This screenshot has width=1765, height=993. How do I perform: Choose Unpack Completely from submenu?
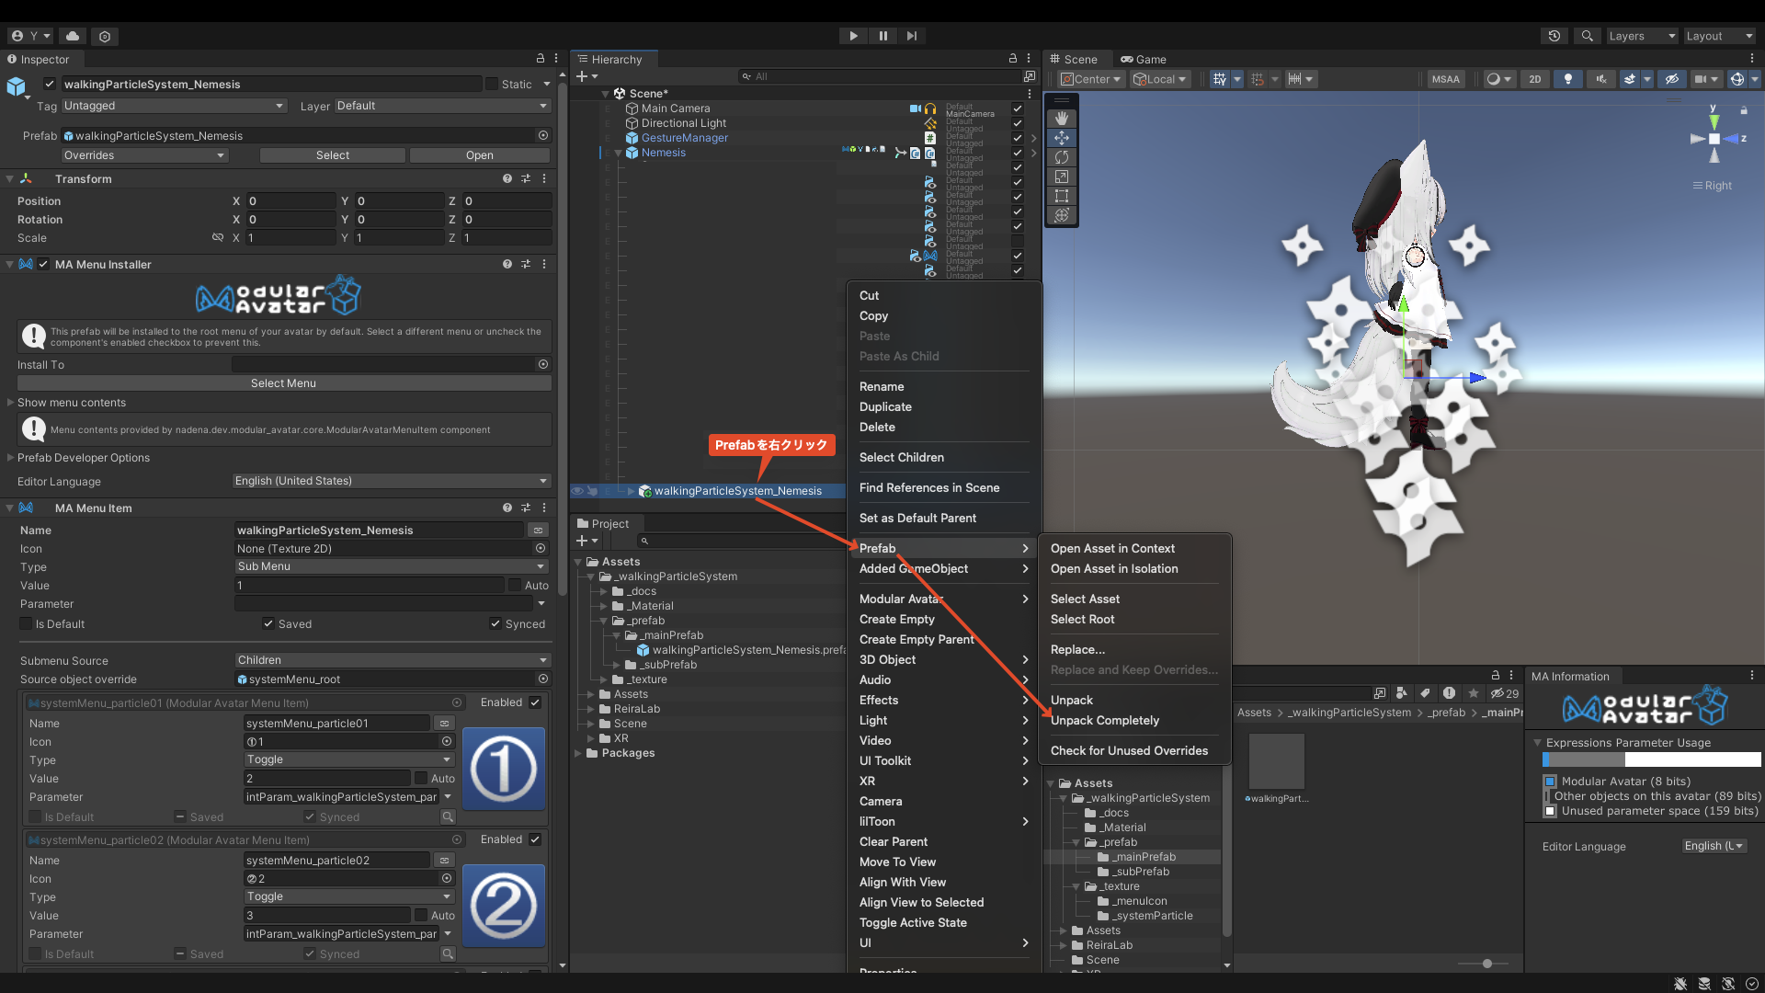click(1104, 720)
